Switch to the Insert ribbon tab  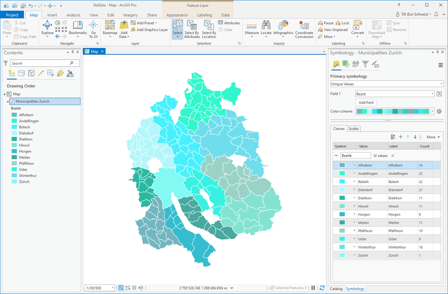point(52,15)
